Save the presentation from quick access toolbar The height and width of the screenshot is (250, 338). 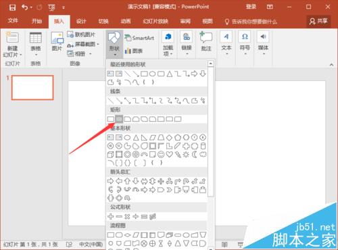12,7
